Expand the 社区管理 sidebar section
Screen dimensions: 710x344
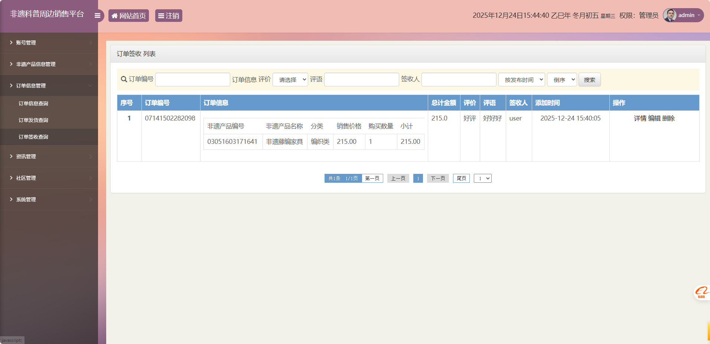tap(26, 178)
